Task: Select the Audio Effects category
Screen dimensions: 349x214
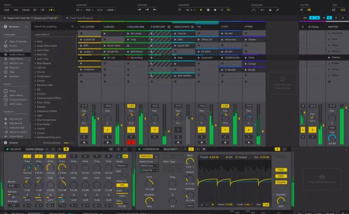Action: (15, 55)
